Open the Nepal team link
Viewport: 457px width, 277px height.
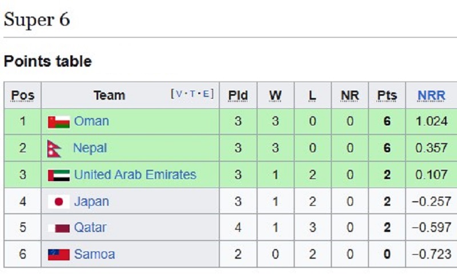pos(90,148)
